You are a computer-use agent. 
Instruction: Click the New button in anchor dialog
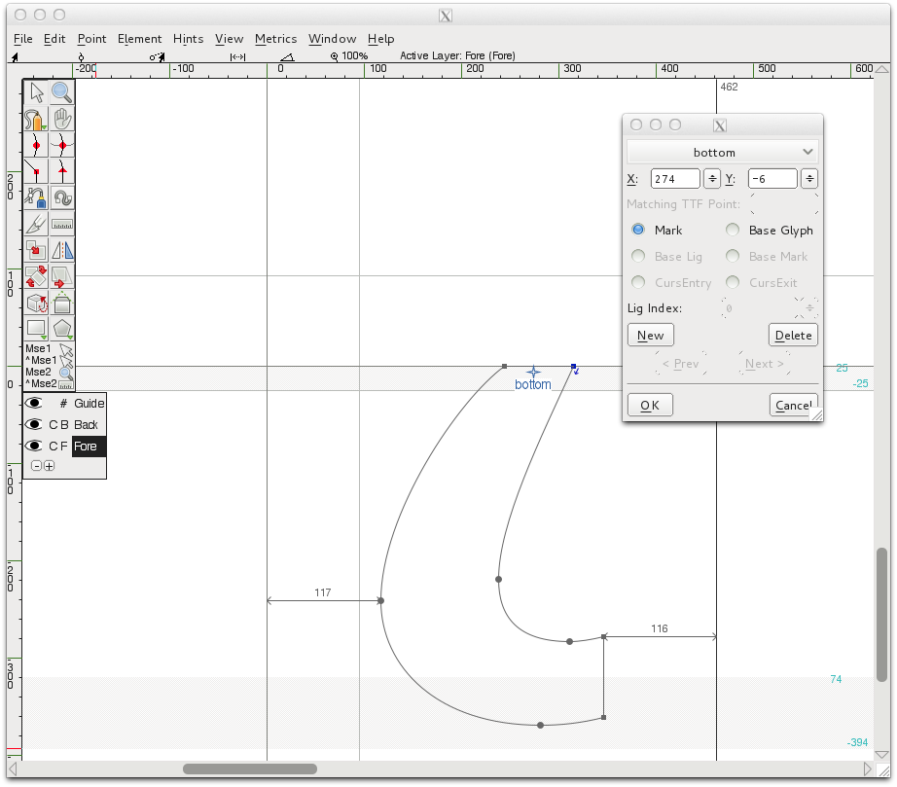[x=650, y=336]
